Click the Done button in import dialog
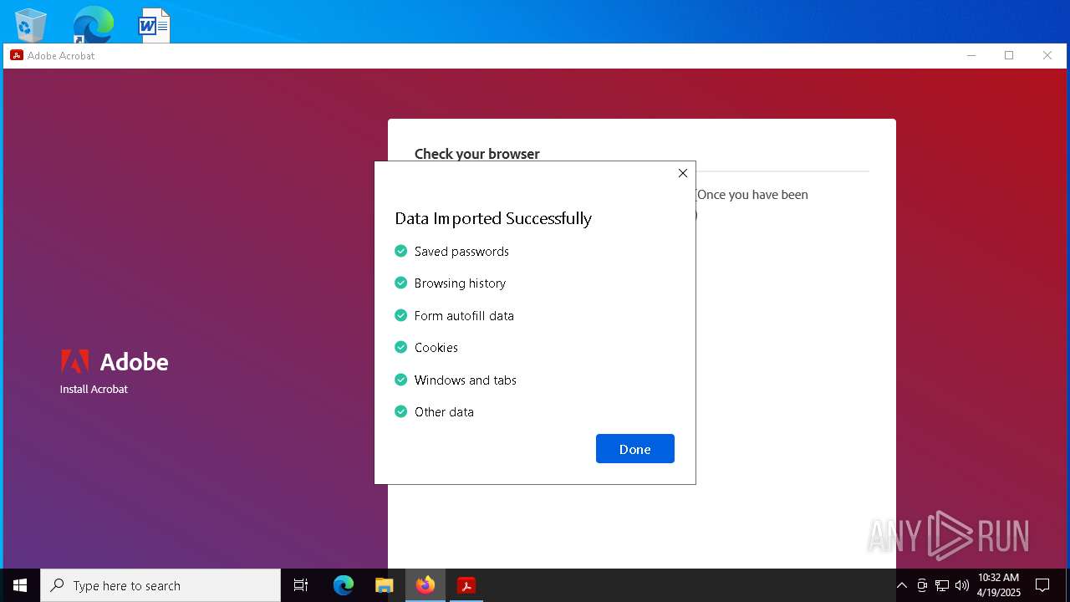This screenshot has height=602, width=1070. [634, 449]
